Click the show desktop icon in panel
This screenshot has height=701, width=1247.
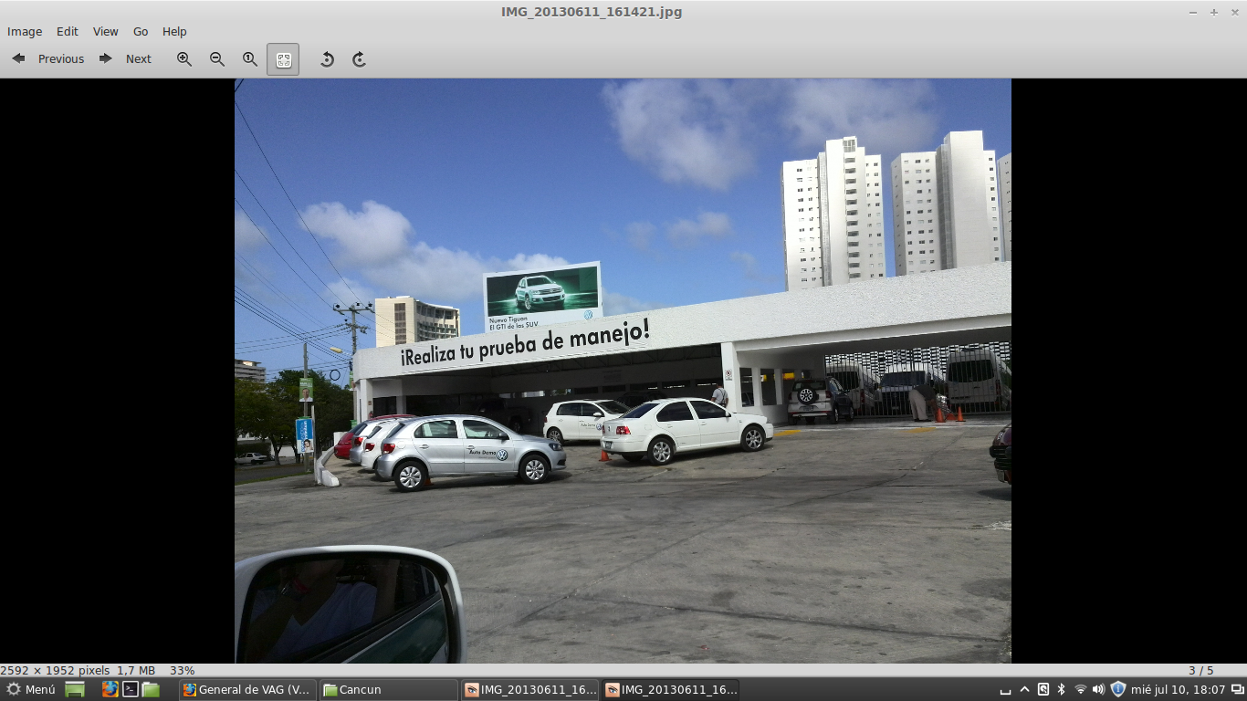tap(75, 689)
